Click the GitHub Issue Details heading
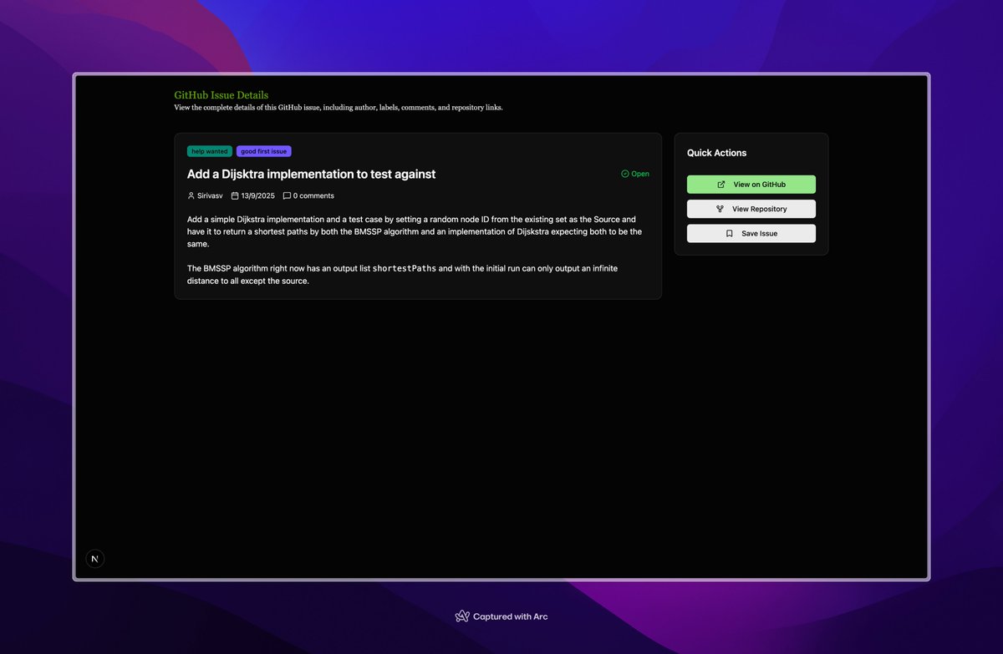 point(221,95)
